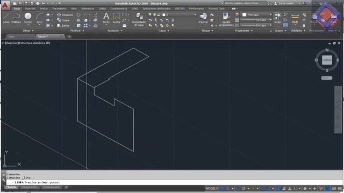Click the help search keyword field
Screen dimensions: 344x193
(245, 3)
